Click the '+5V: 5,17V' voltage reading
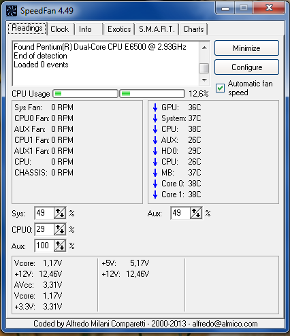The width and height of the screenshot is (290, 336). pyautogui.click(x=125, y=263)
